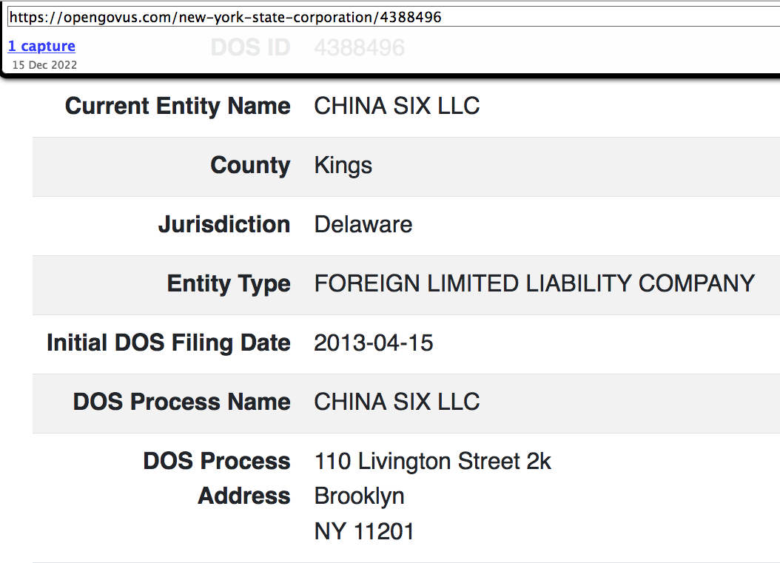Click CHINA SIX LLC beside Current Entity Name
Viewport: 780px width, 563px height.
point(397,107)
